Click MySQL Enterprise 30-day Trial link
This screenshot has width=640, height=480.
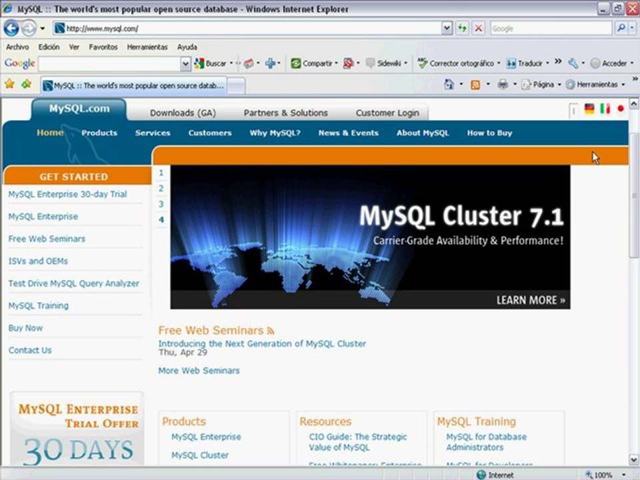tap(67, 194)
